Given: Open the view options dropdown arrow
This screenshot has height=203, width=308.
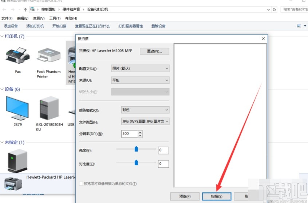Looking at the screenshot, I should (x=305, y=26).
